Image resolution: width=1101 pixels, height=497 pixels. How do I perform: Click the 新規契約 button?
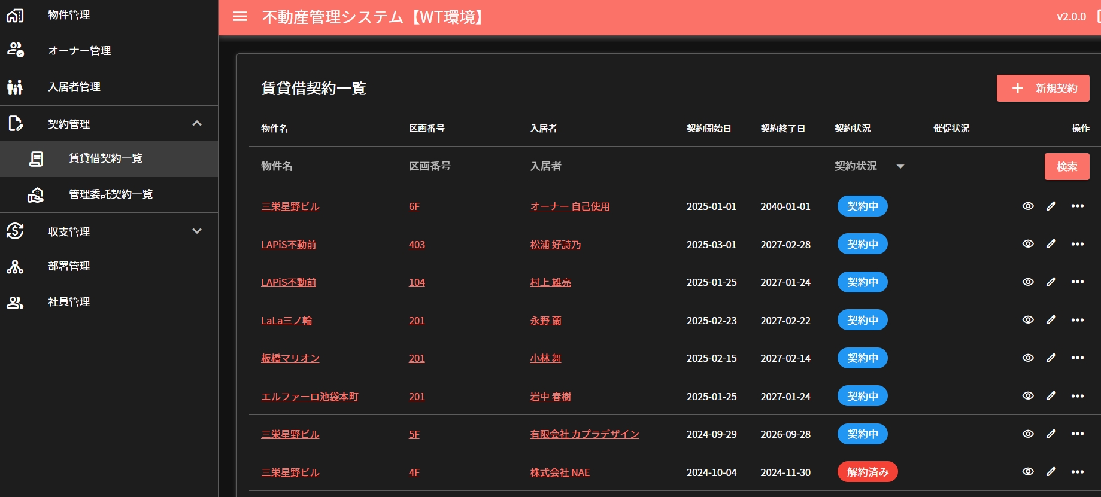(x=1042, y=89)
